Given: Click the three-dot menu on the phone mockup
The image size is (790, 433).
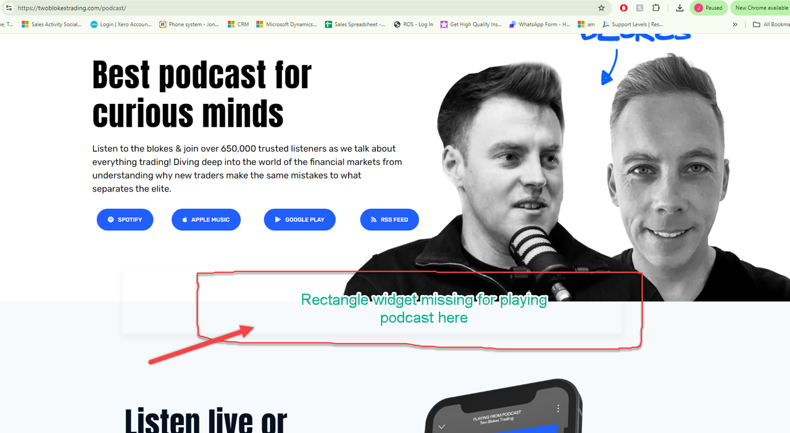Looking at the screenshot, I should pyautogui.click(x=558, y=408).
